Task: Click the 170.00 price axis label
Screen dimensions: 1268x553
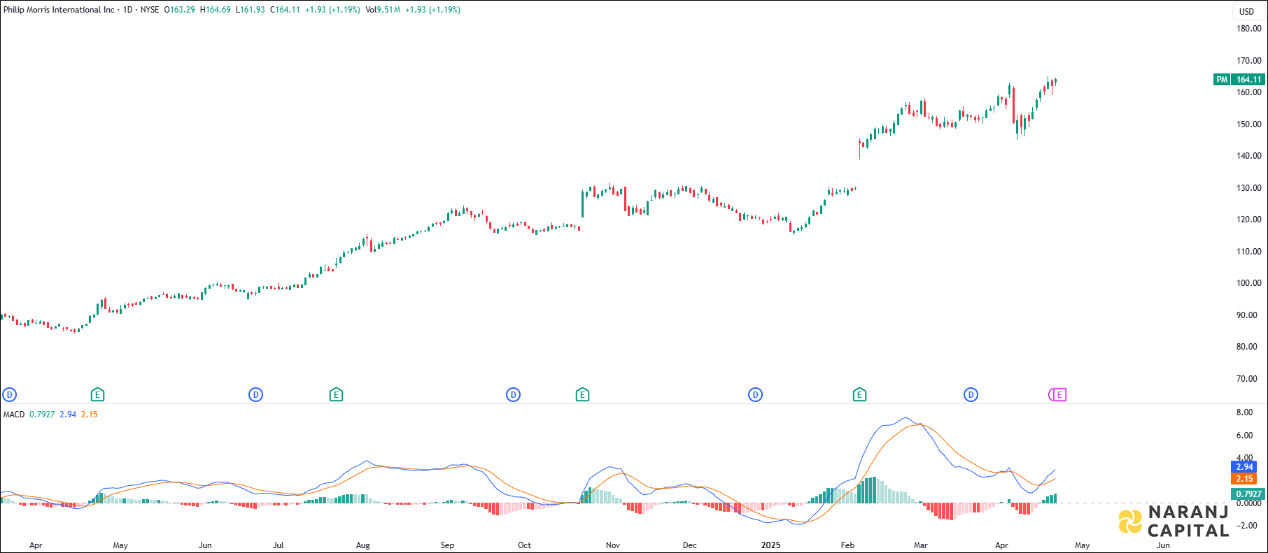Action: [1249, 61]
